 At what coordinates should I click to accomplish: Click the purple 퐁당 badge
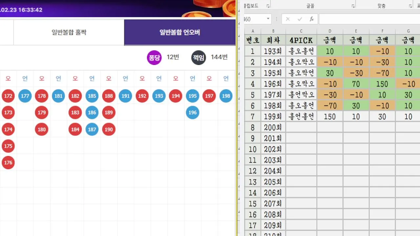154,58
